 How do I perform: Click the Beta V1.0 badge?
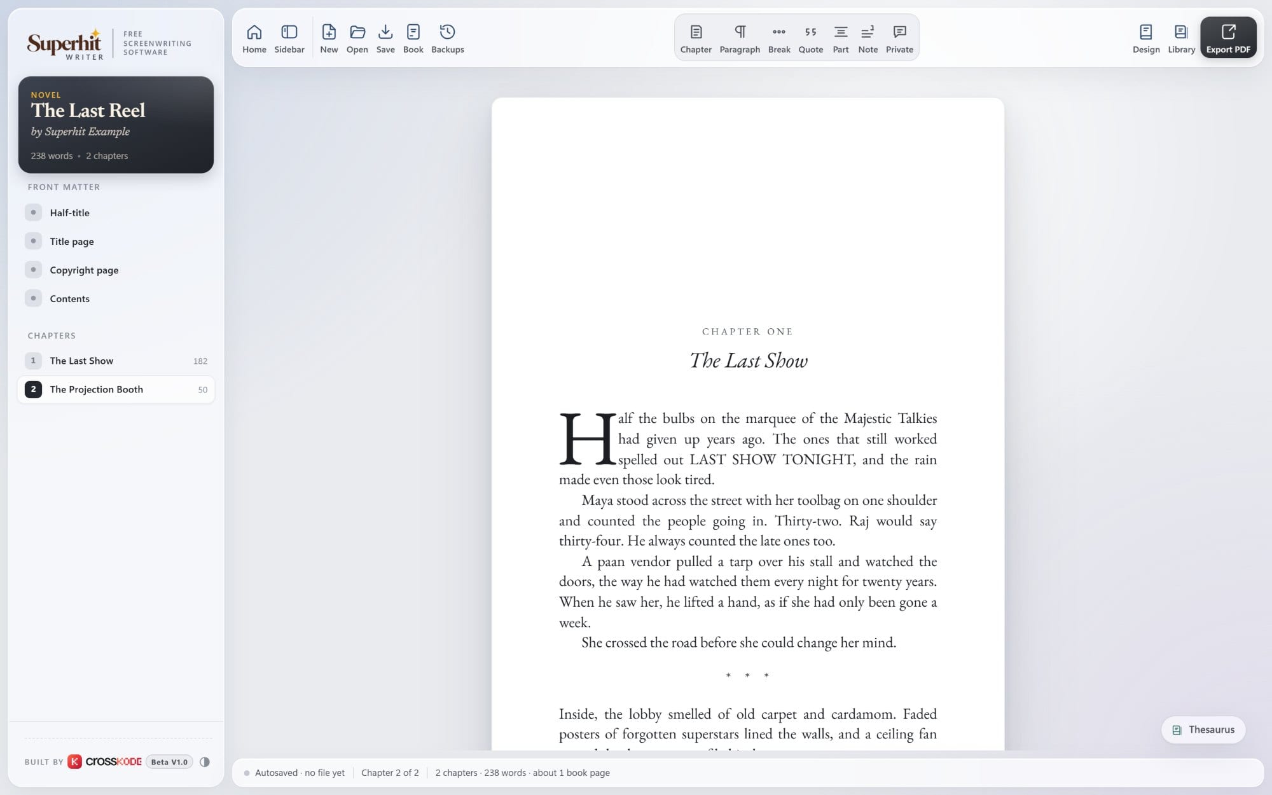pos(169,762)
